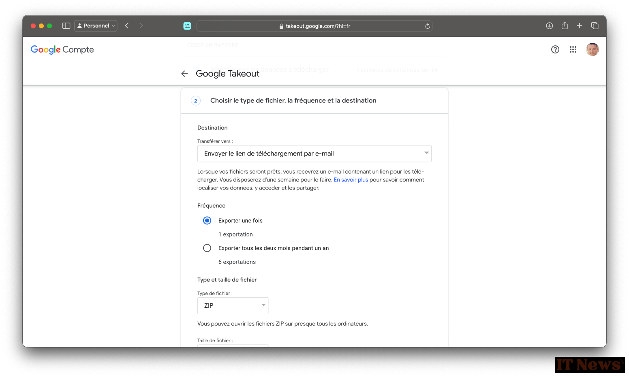Viewport: 629px width, 377px height.
Task: Click the 'Type et taille de fichier' heading
Action: [x=227, y=280]
